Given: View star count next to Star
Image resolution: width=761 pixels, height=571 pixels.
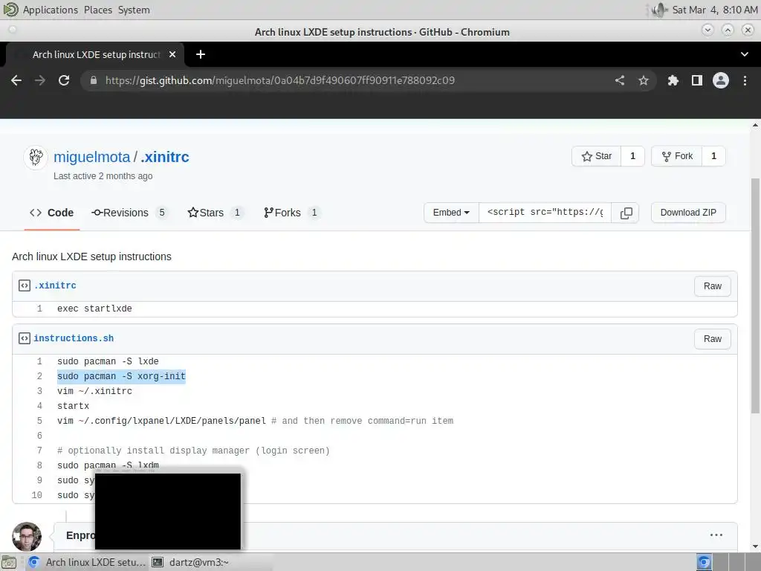Looking at the screenshot, I should (x=632, y=156).
